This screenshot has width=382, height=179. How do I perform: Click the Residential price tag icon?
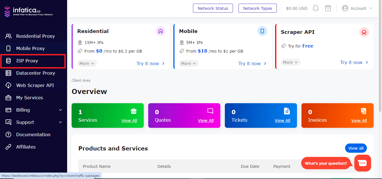pyautogui.click(x=80, y=51)
